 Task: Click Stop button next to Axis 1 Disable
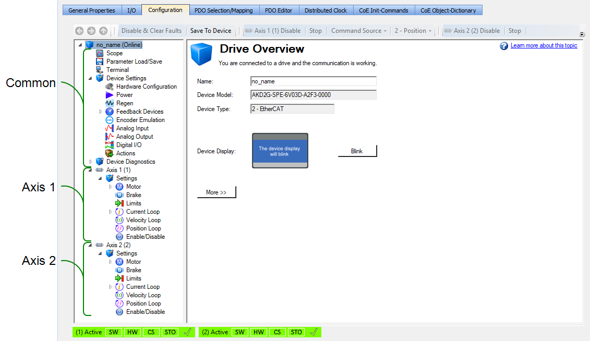(315, 31)
